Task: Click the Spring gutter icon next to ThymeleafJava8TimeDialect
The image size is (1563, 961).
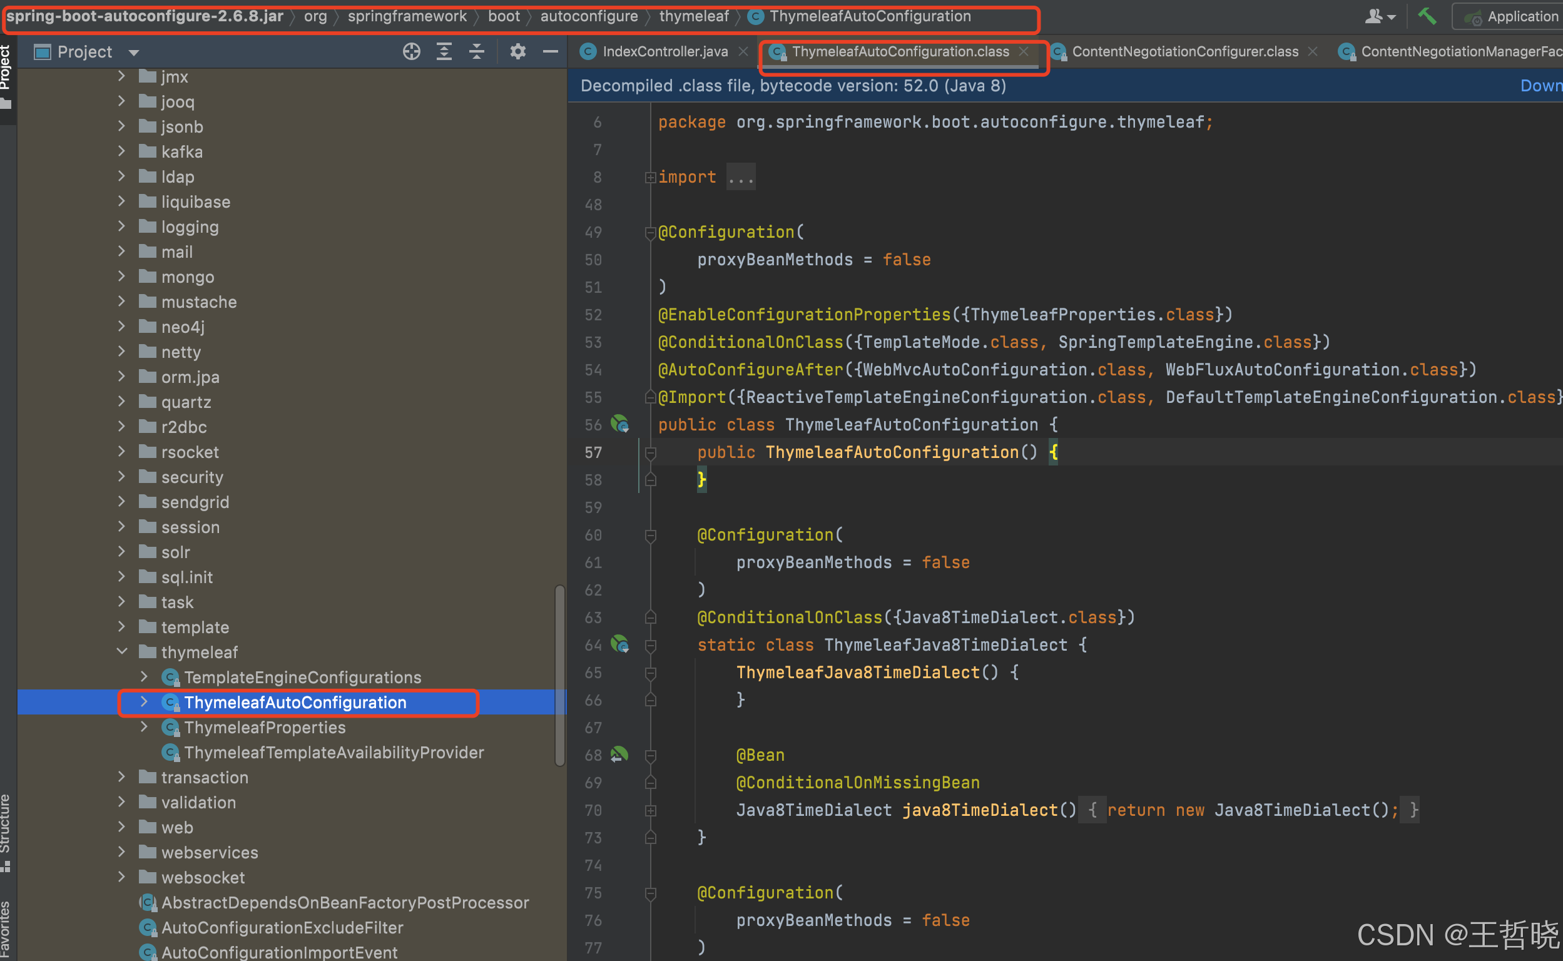Action: (620, 644)
